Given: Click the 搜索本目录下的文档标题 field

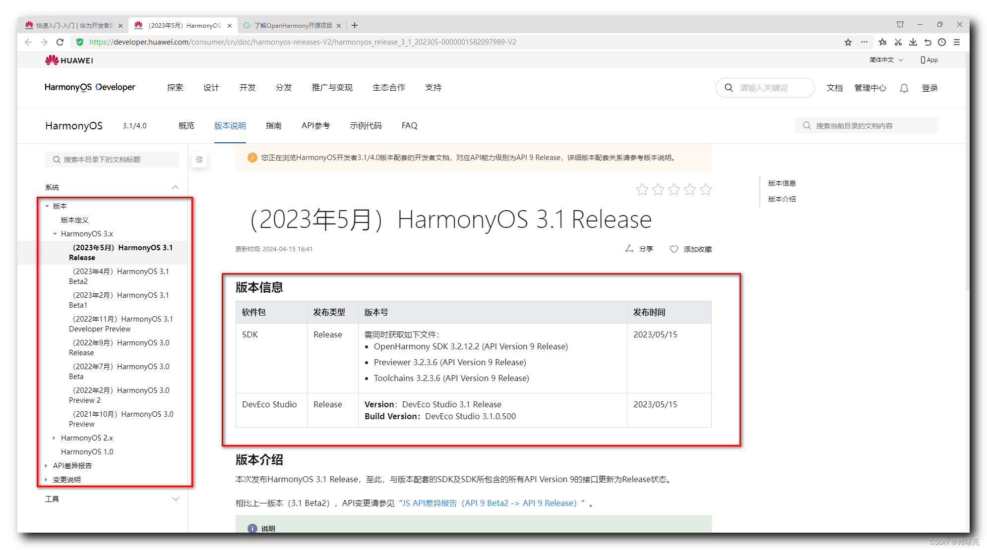Looking at the screenshot, I should (112, 160).
